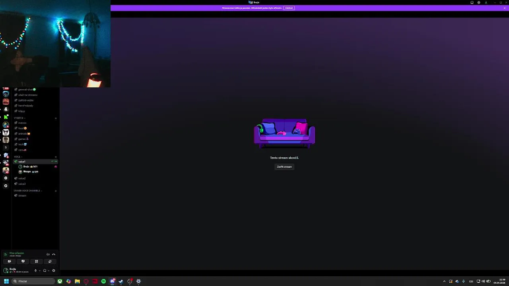Open File Explorer from the taskbar
The image size is (509, 286).
(x=77, y=281)
